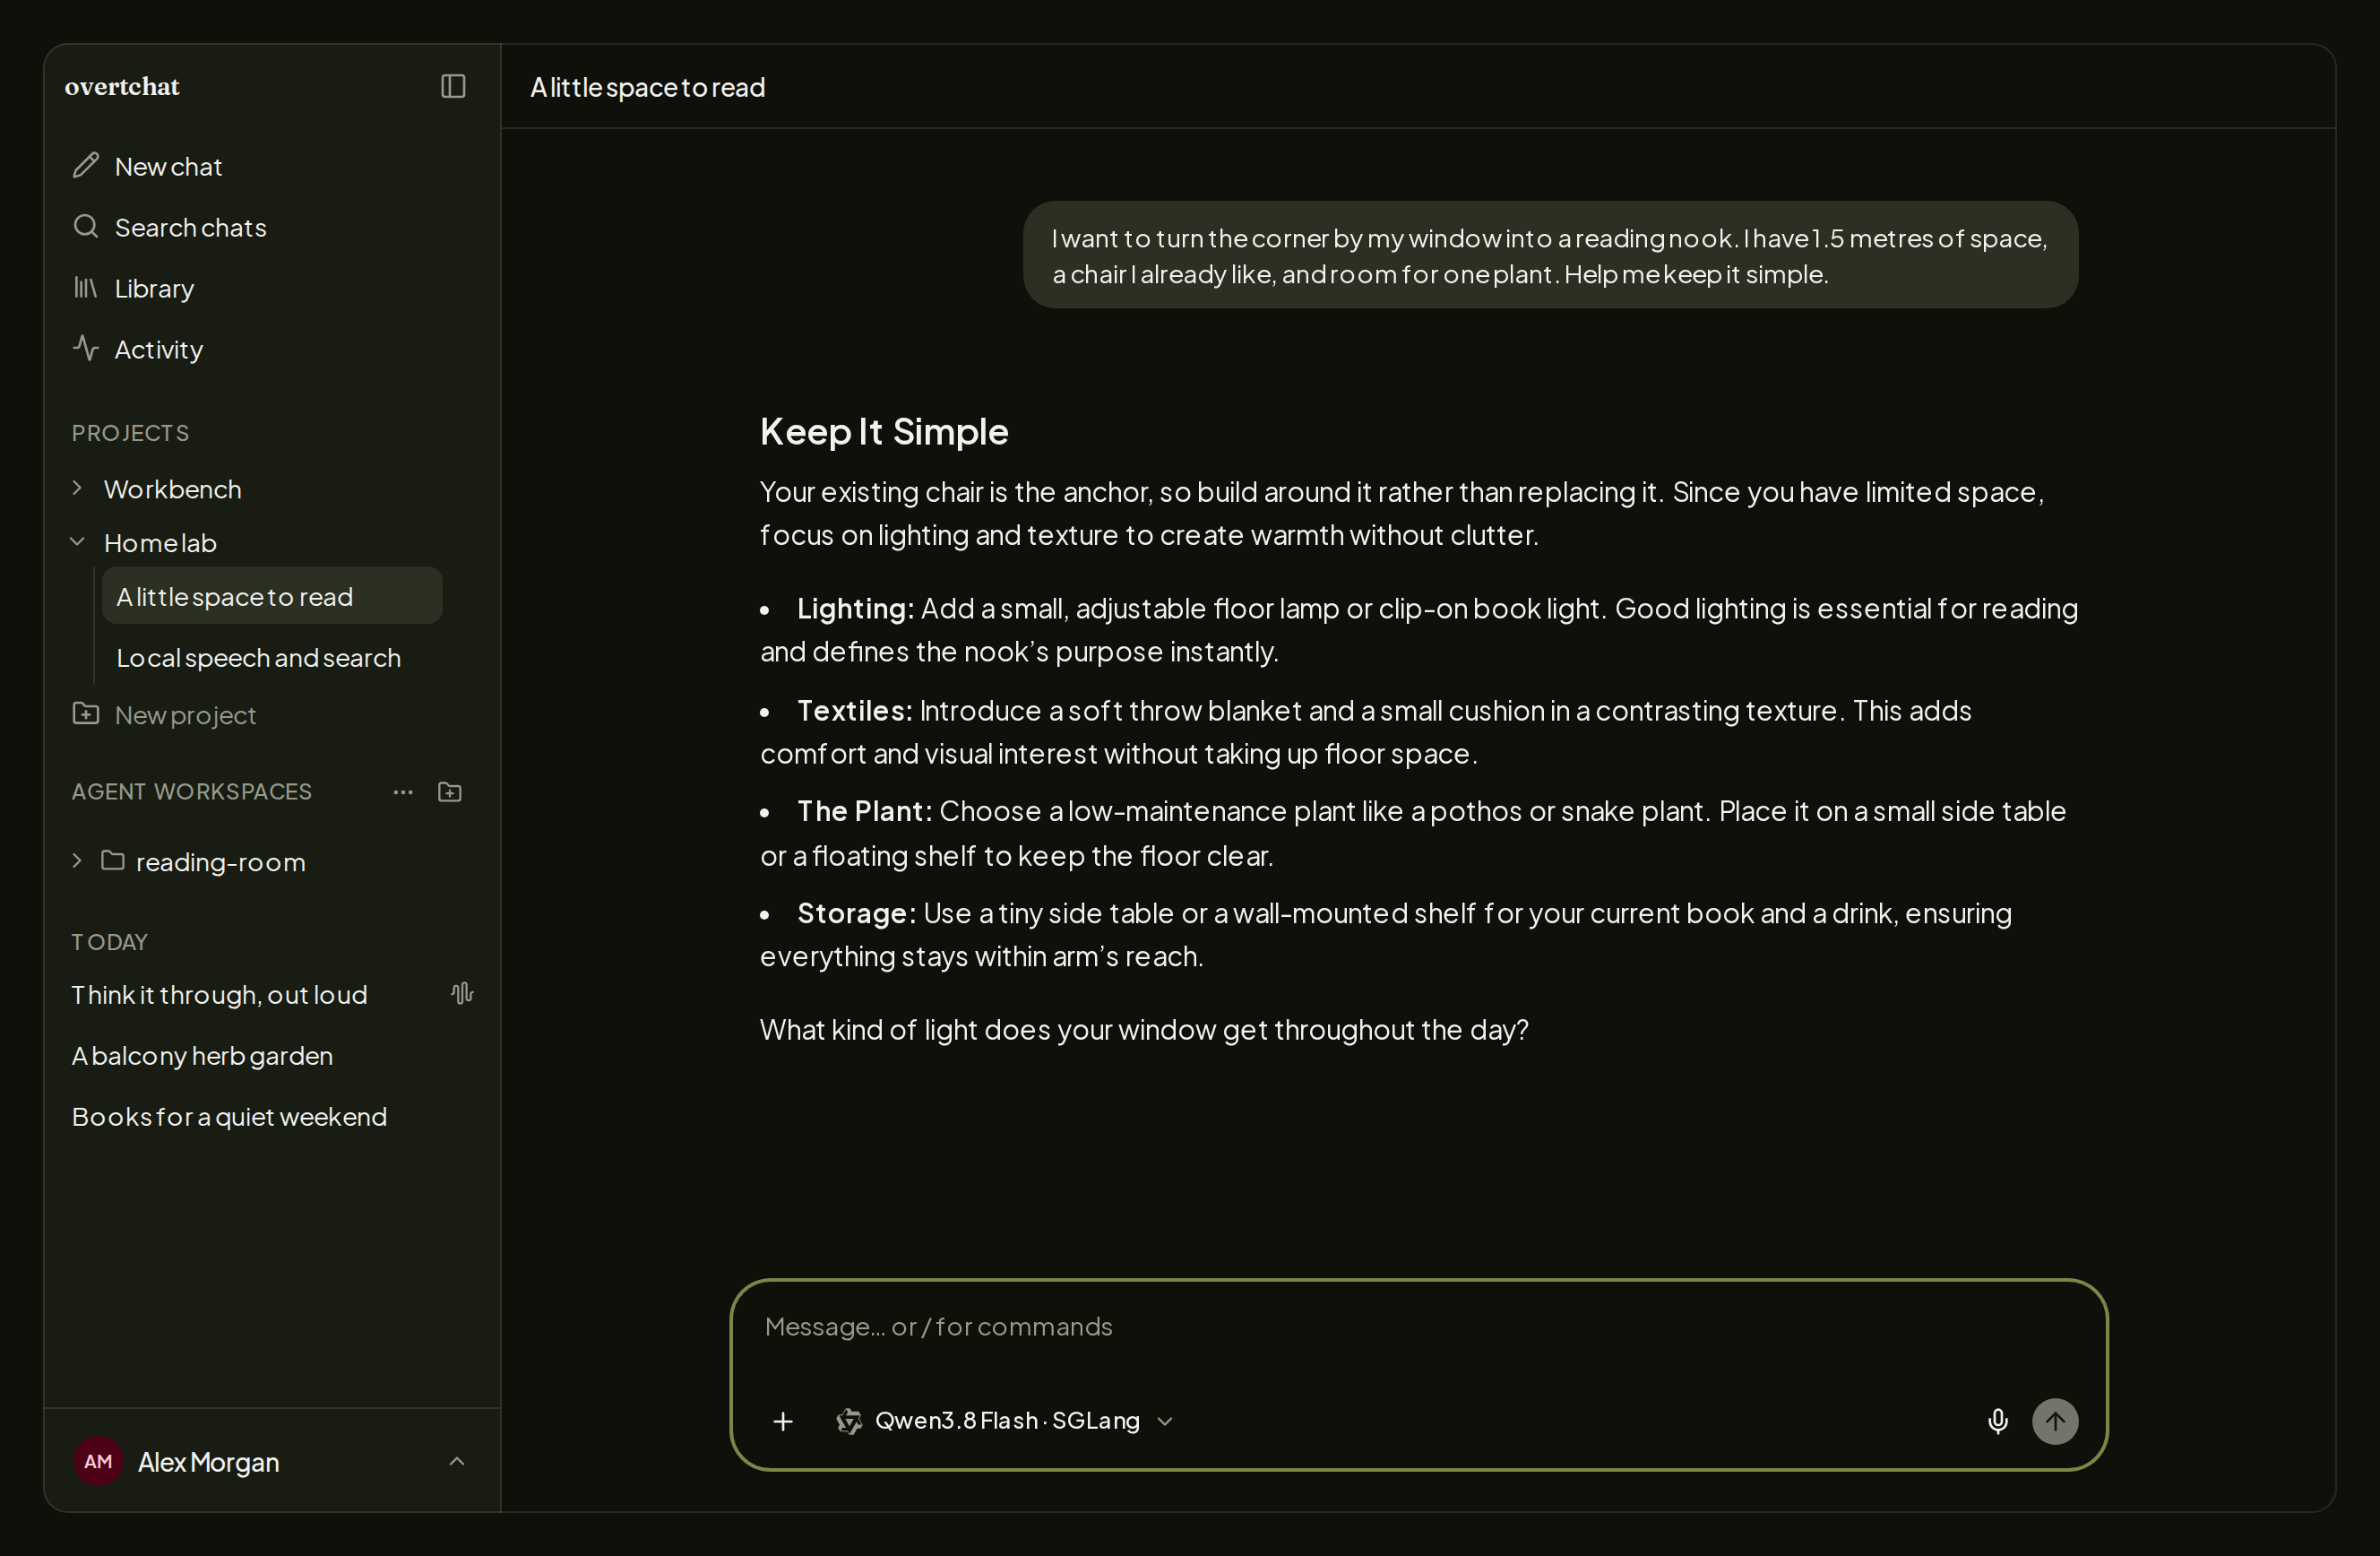
Task: Click the 'The Plant:' bullet label
Action: tap(864, 811)
